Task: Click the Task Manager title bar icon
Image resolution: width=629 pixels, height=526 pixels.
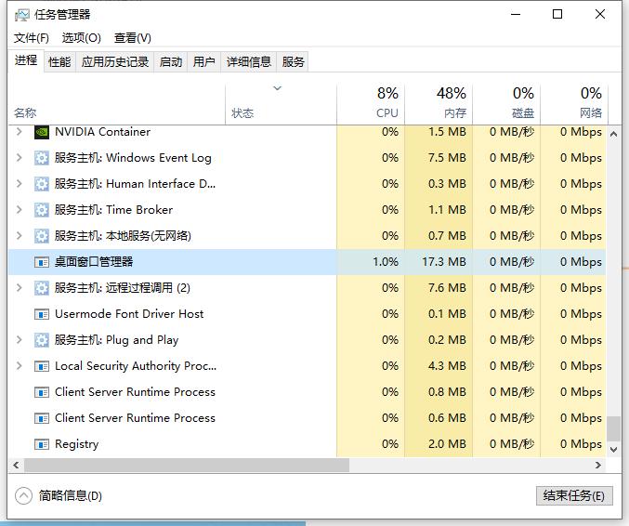Action: coord(22,15)
